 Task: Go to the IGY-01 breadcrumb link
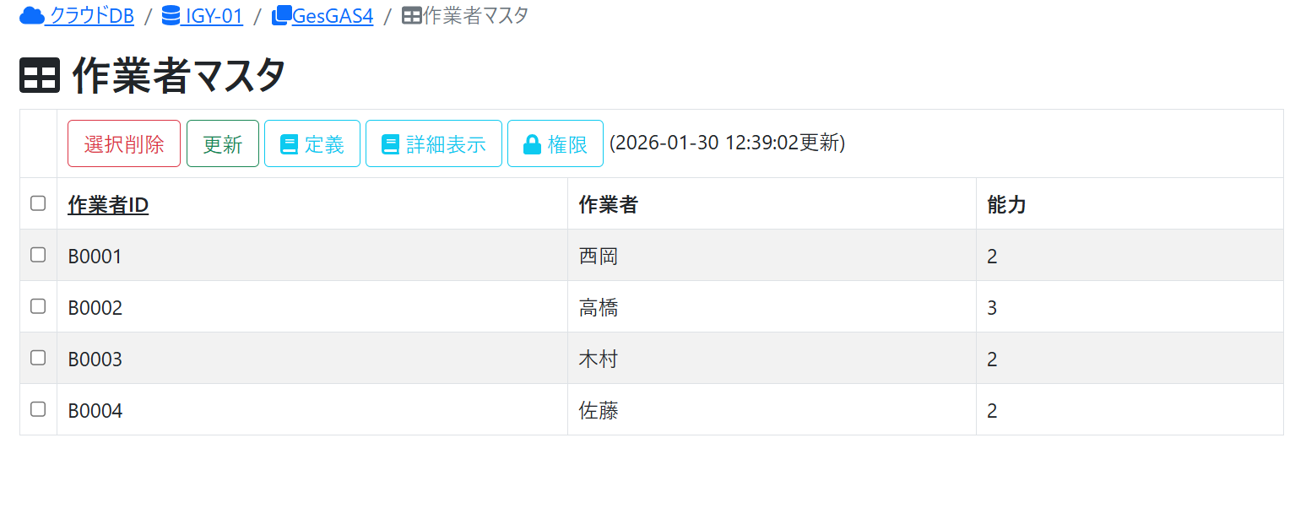tap(214, 15)
